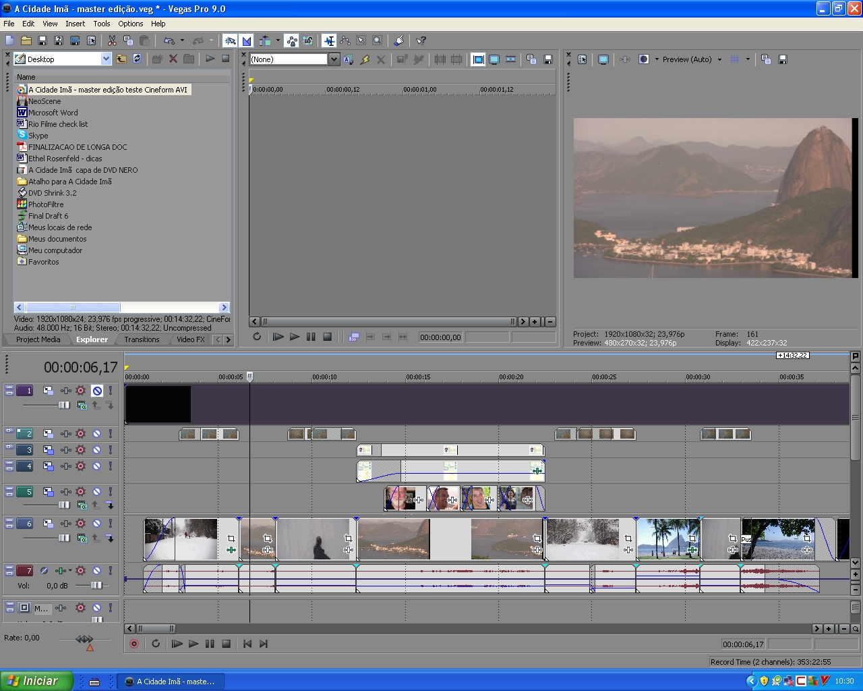This screenshot has width=863, height=691.
Task: Click the Save icon in main toolbar
Action: 42,41
